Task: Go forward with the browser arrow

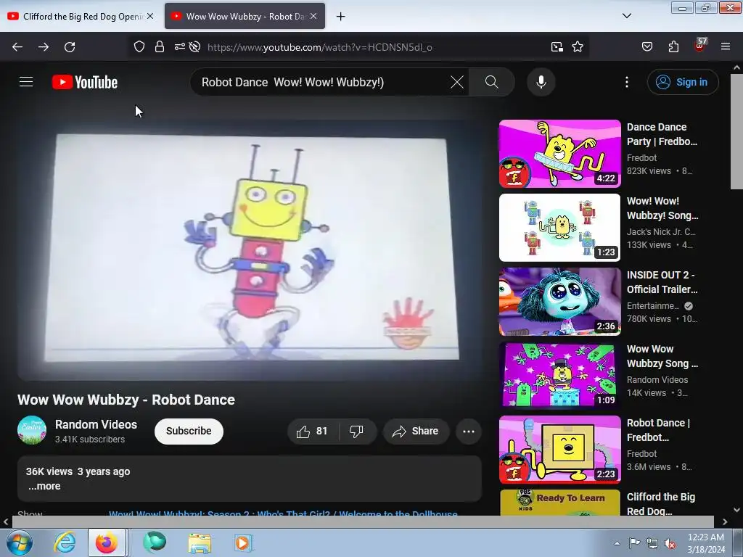Action: click(x=44, y=47)
